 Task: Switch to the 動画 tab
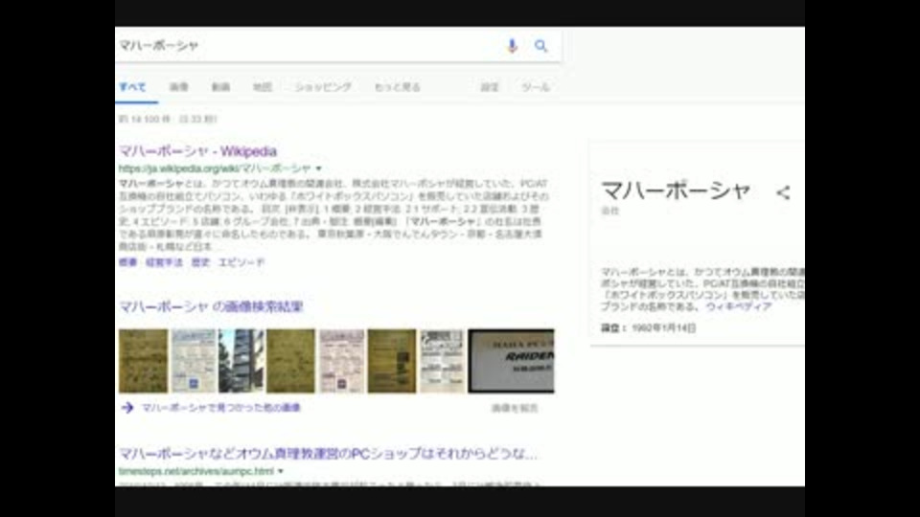click(x=220, y=87)
